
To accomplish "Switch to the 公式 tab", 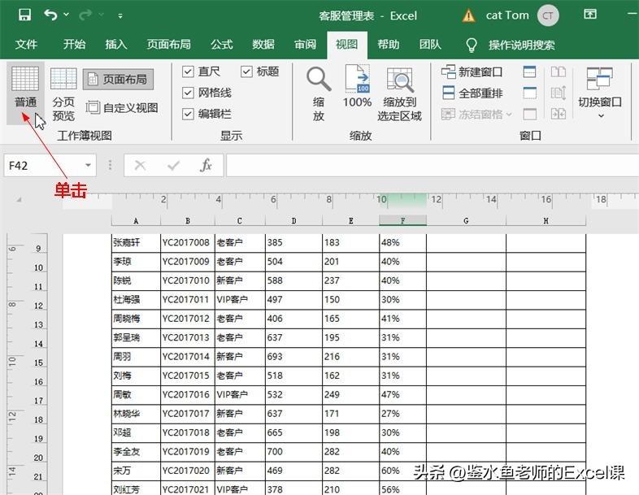I will (222, 44).
